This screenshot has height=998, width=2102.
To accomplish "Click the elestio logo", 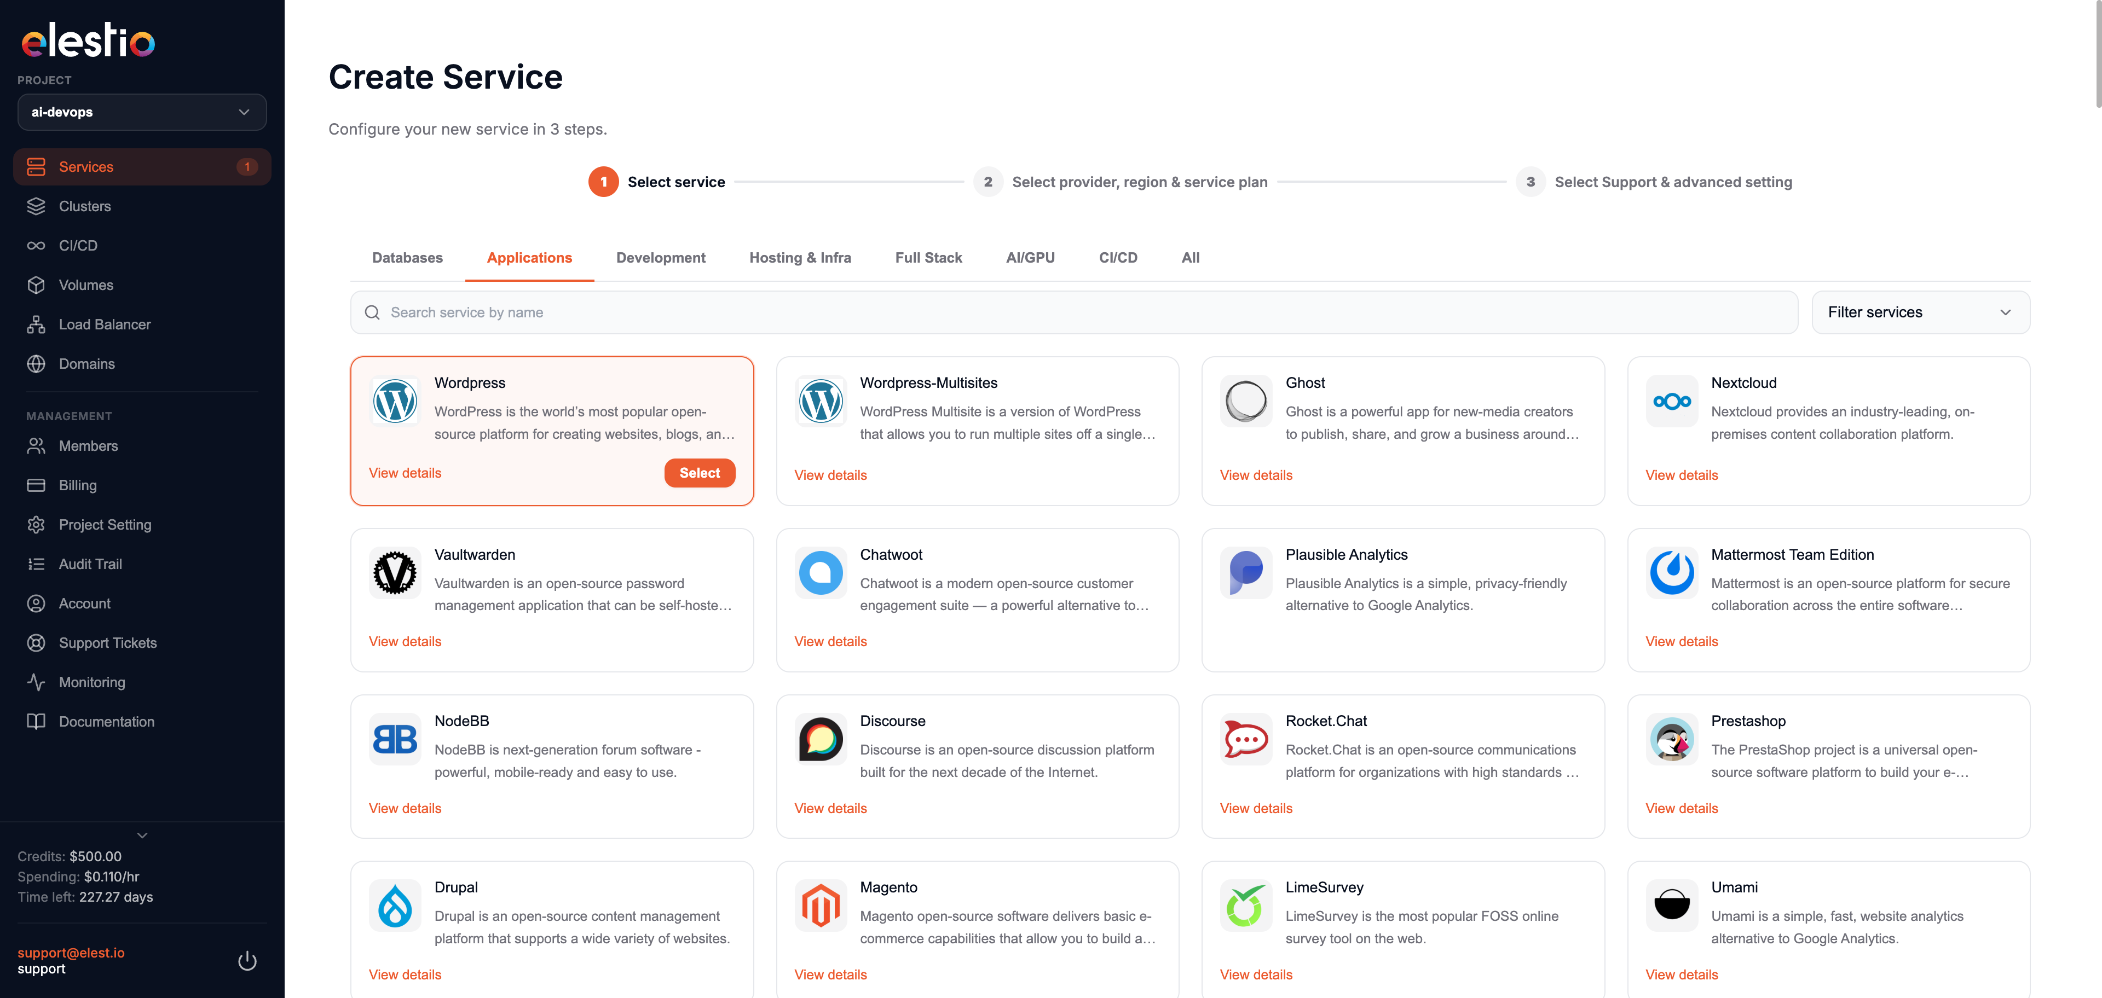I will [x=88, y=41].
